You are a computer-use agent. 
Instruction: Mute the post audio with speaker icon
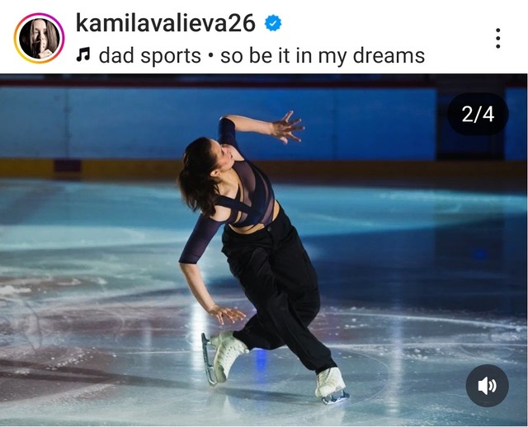coord(487,386)
